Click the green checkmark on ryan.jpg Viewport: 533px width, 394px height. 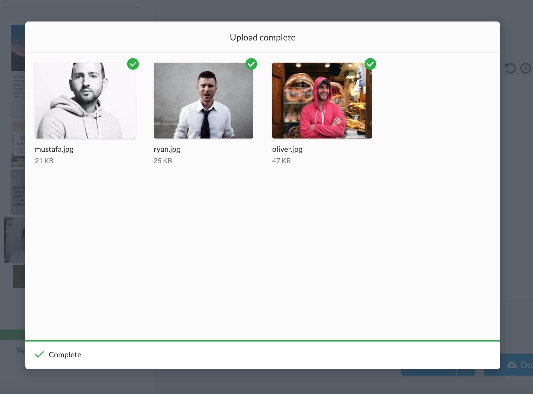(x=252, y=64)
